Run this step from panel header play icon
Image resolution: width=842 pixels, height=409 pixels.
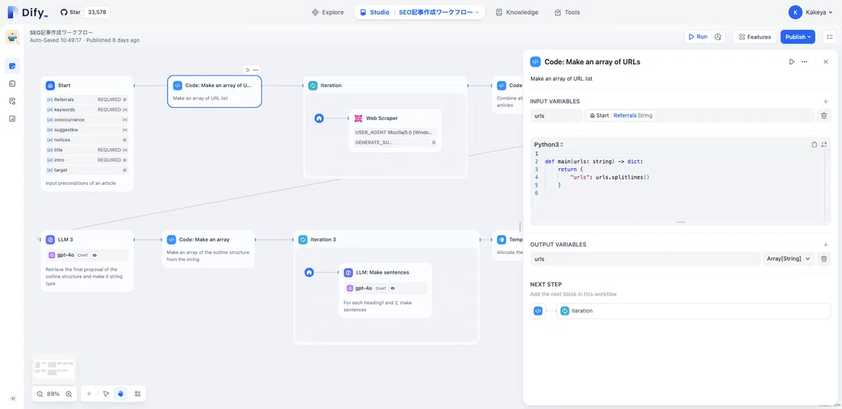click(x=791, y=62)
